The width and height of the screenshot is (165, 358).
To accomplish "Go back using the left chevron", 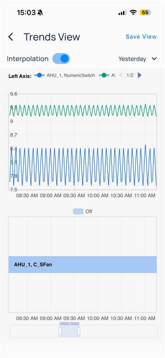I will click(11, 37).
